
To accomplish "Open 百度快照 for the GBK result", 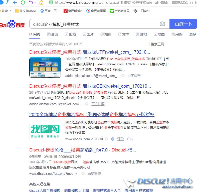I will 98,104.
